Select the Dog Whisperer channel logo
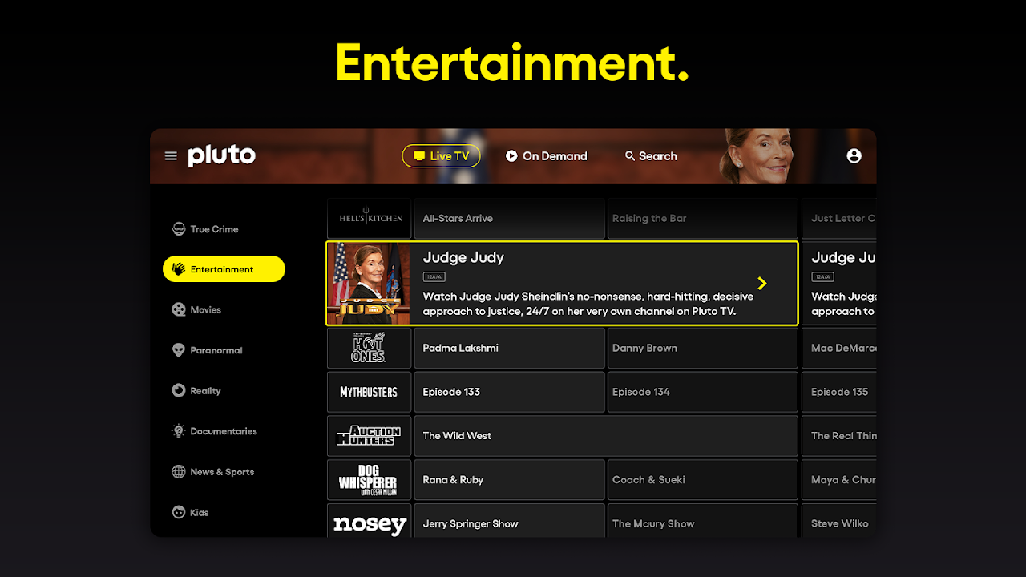 370,480
